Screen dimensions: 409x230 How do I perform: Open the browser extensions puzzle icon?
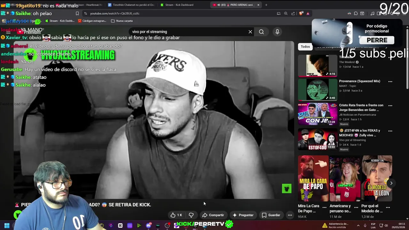coord(356,13)
